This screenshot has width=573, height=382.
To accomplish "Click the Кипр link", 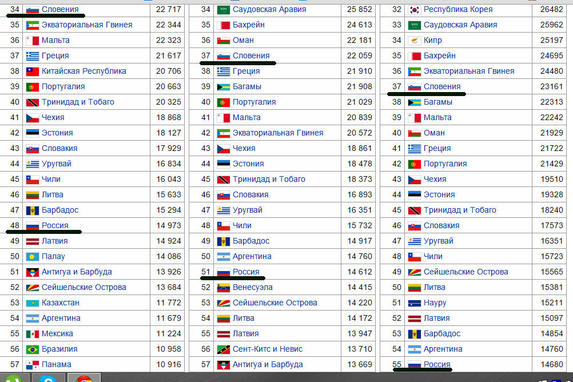I will pyautogui.click(x=432, y=41).
